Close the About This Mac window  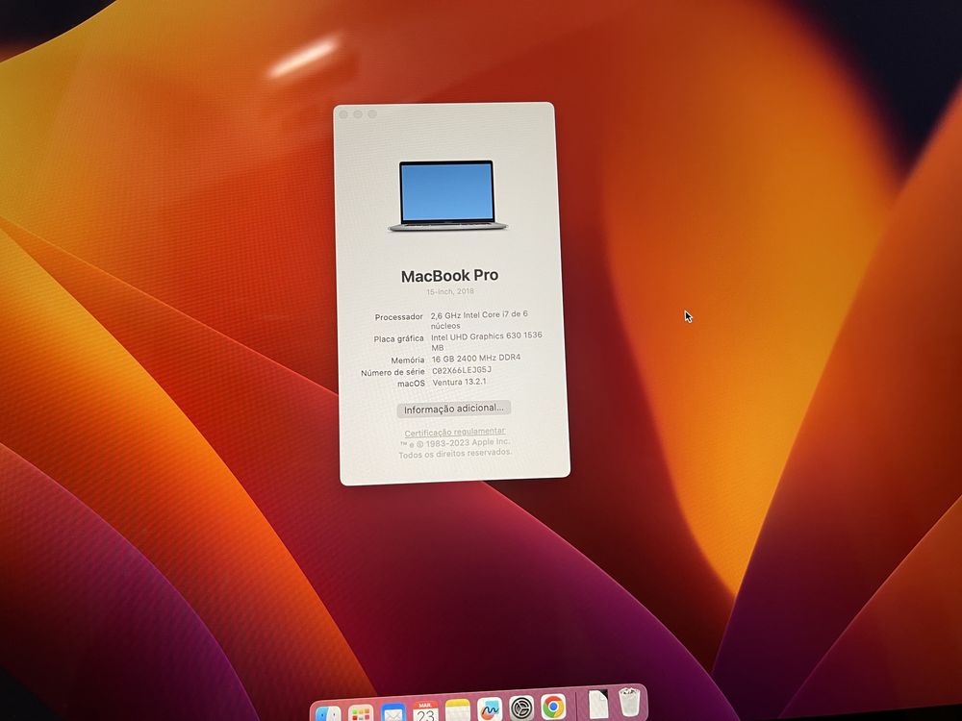pyautogui.click(x=343, y=114)
